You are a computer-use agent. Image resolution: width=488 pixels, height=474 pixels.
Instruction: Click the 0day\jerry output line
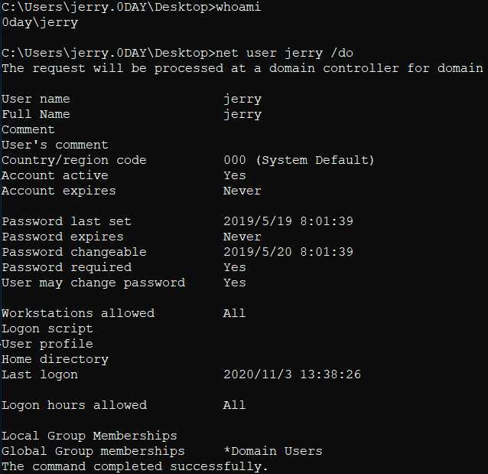tap(40, 23)
